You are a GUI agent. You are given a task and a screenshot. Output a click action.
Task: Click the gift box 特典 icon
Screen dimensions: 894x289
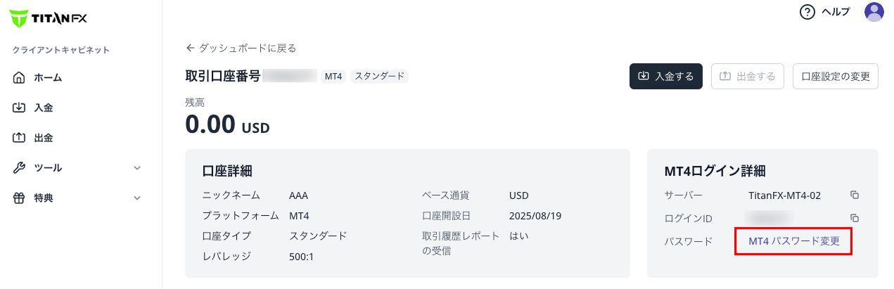pos(20,198)
